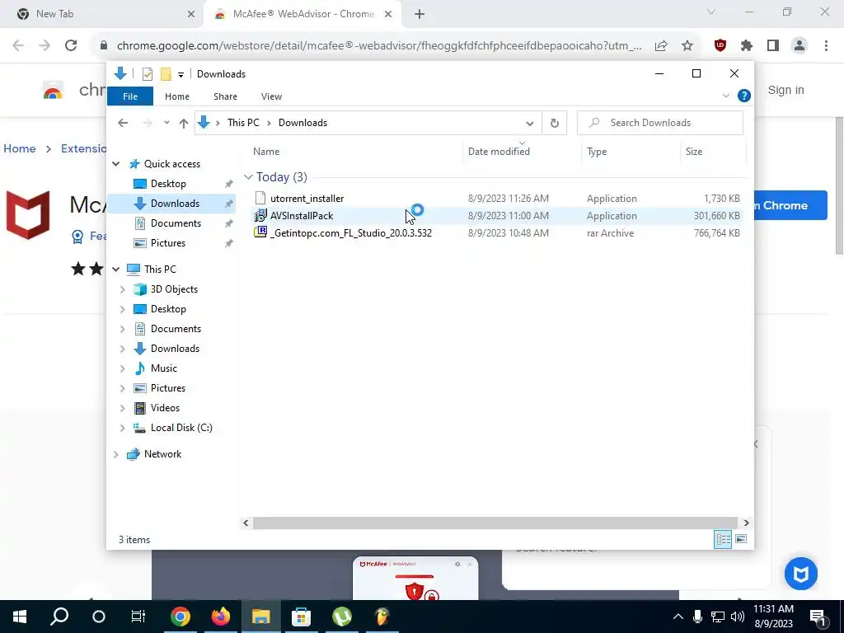The width and height of the screenshot is (844, 633).
Task: Bookmark this page with star icon
Action: (x=687, y=46)
